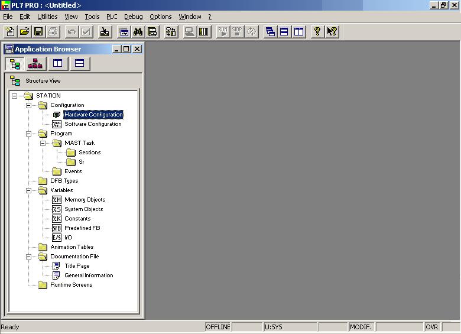Collapse the Program folder node
The height and width of the screenshot is (334, 461).
28,134
